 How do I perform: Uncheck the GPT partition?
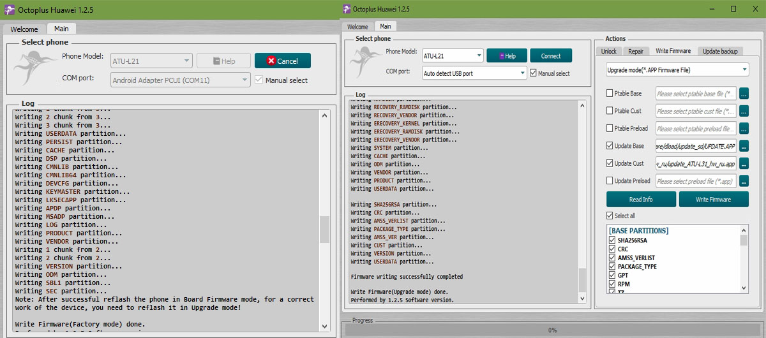click(612, 275)
